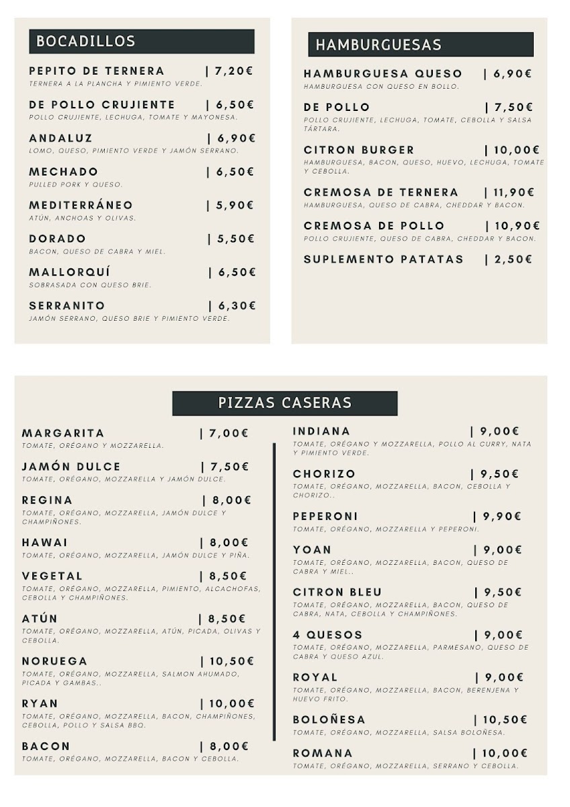
Task: Select the Ryan pizza title
Action: click(x=40, y=704)
